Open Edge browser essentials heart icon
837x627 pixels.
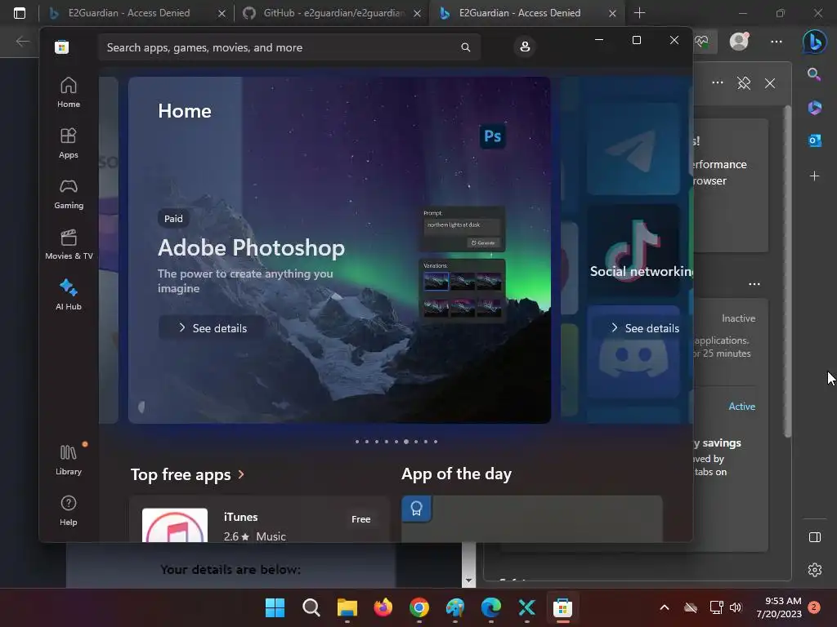tap(702, 42)
